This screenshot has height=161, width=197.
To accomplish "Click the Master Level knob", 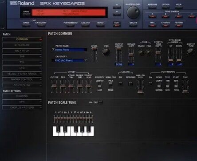I will (x=133, y=12).
